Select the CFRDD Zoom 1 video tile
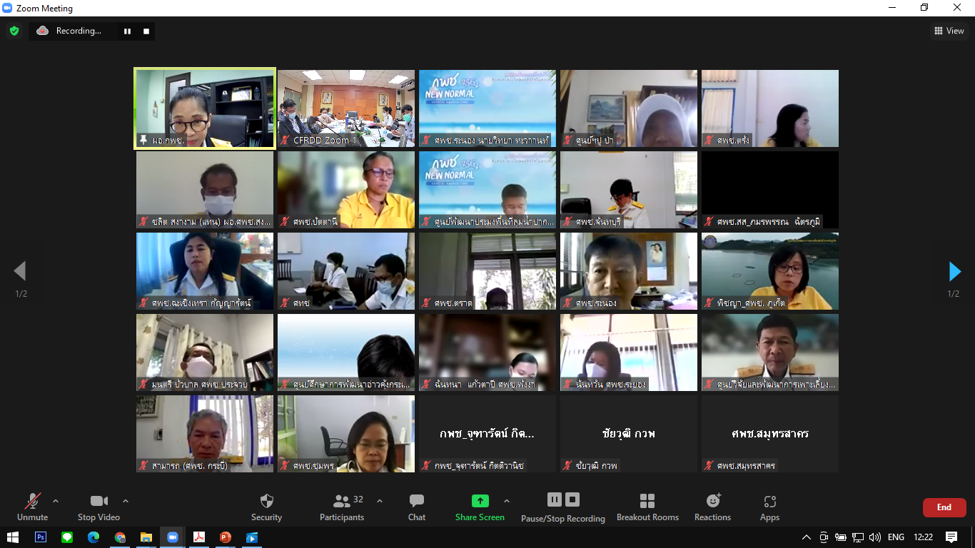 point(346,108)
